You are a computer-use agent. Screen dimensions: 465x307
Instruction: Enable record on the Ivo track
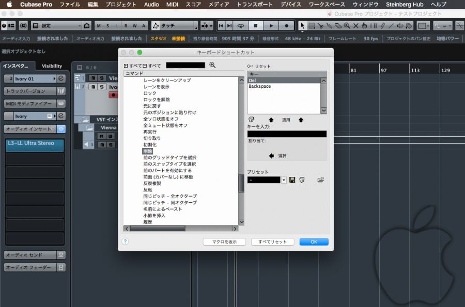pos(113,95)
